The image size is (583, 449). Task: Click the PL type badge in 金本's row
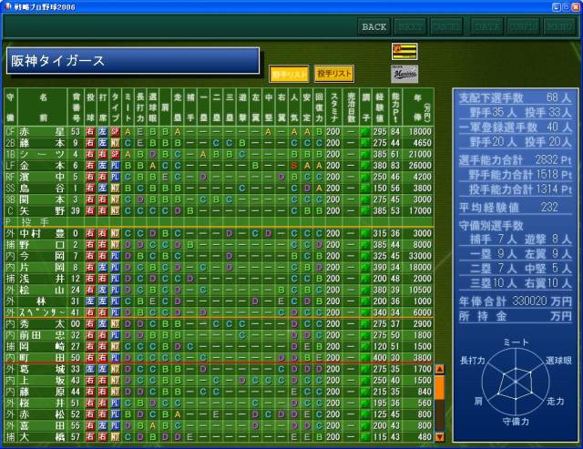tap(116, 166)
